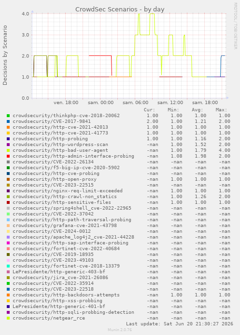Viewport: 240px width, 335px height.
Task: Click the 'Decisions by Scenario' axis label
Action: (5, 55)
